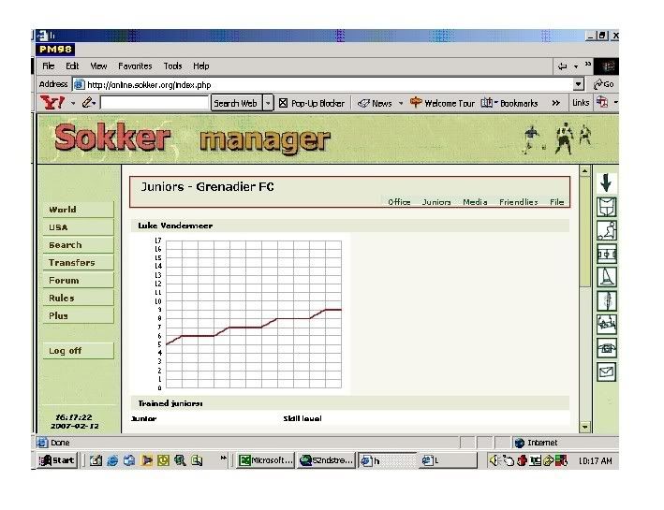
Task: Open the Juniors link in header
Action: pos(435,202)
